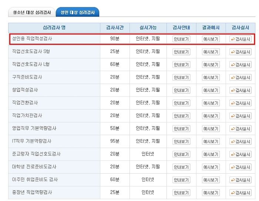
Task: Open 안내보기 for 직업가치관검사
Action: (181, 116)
